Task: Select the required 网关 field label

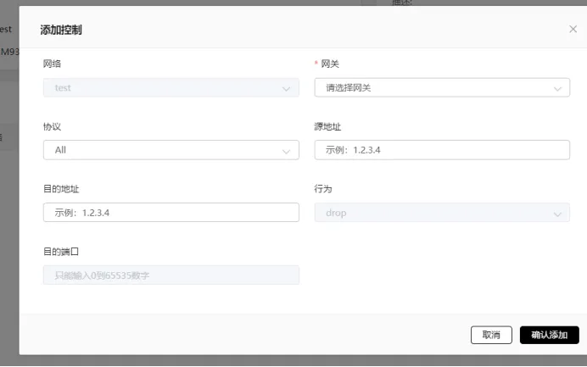Action: point(330,64)
